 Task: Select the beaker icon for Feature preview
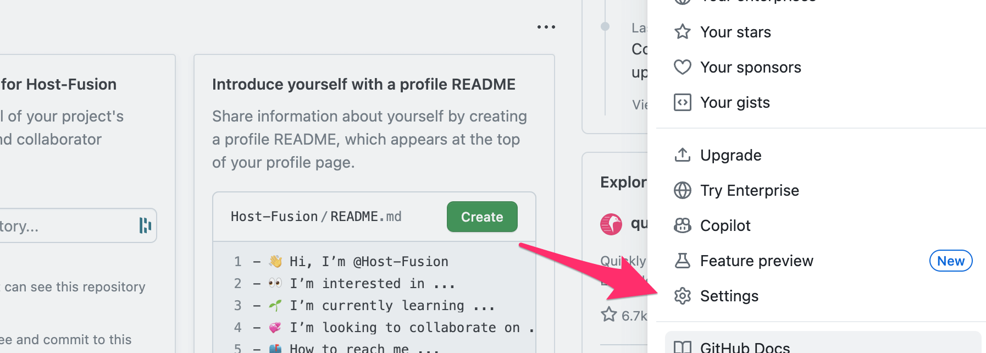click(x=682, y=261)
